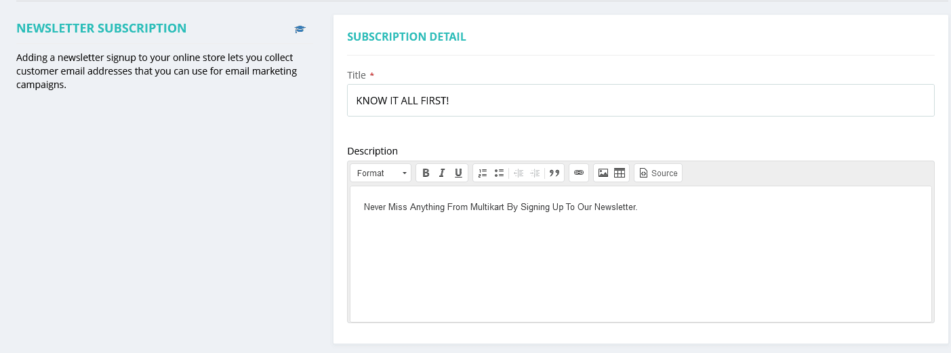Insert a numbered list
This screenshot has height=353, width=951.
pyautogui.click(x=483, y=173)
